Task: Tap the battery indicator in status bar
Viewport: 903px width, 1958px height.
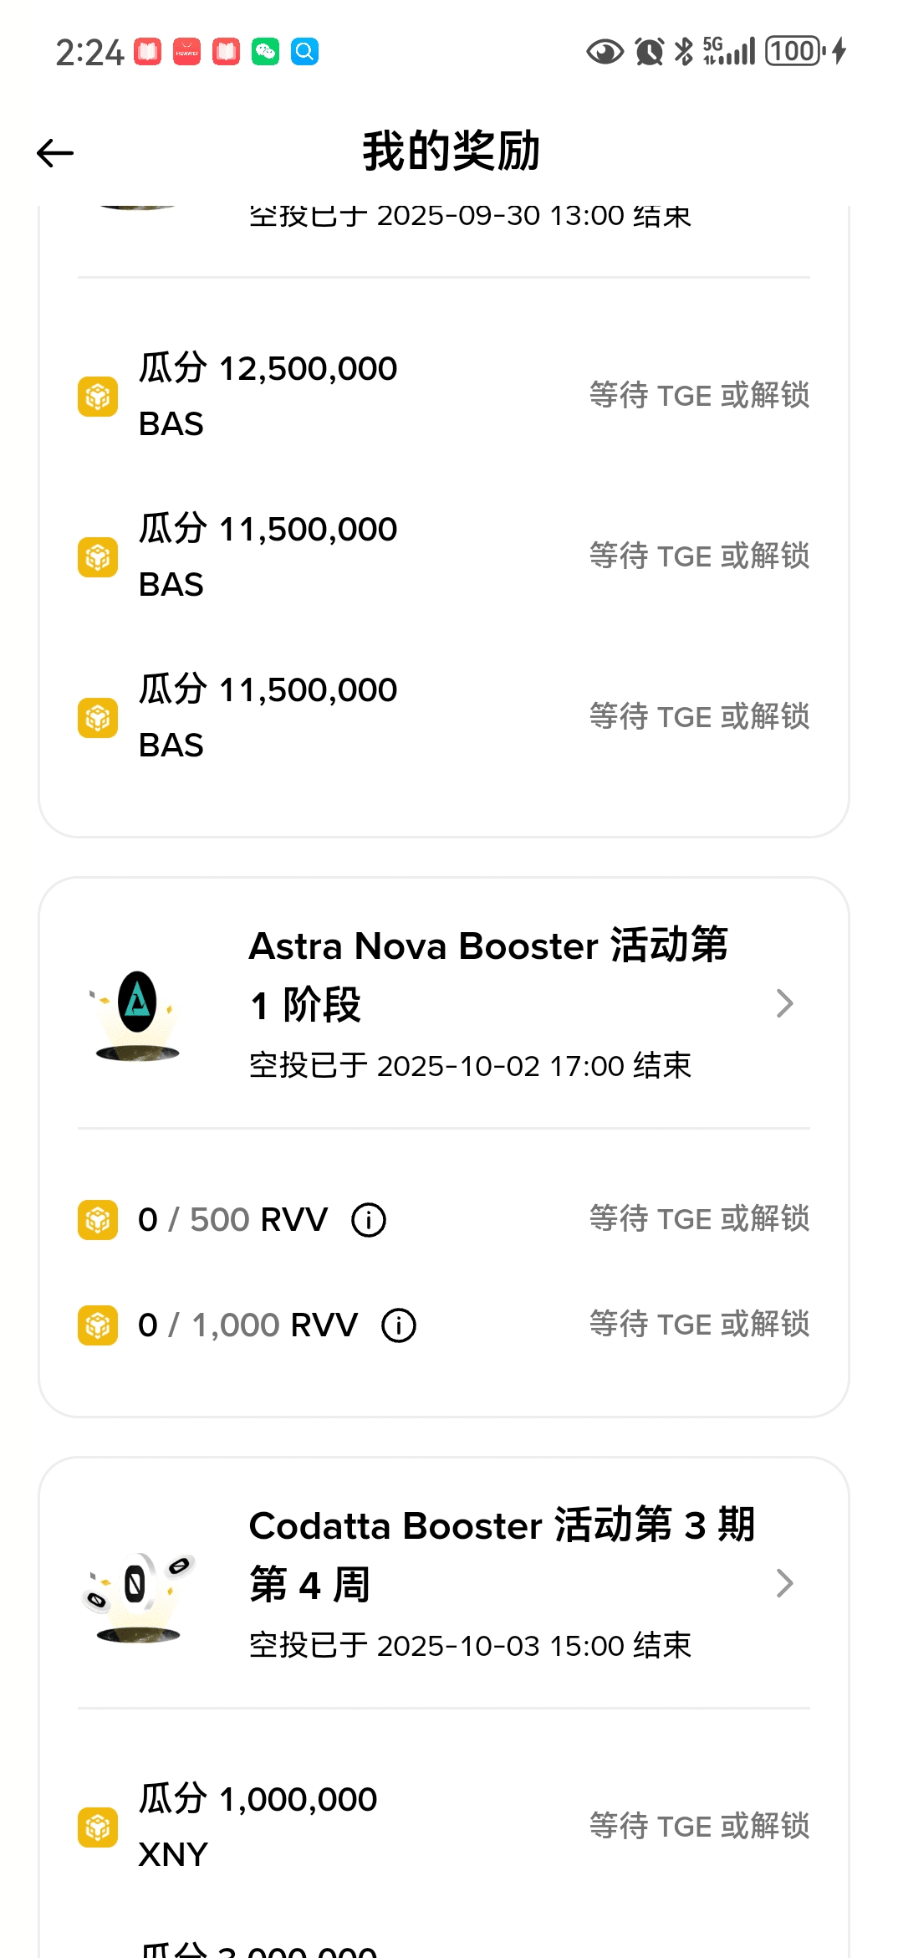Action: click(x=793, y=52)
